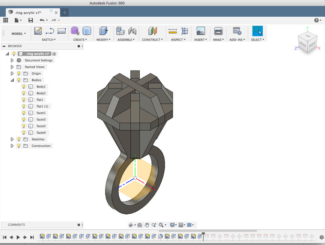
Task: Toggle visibility bulb of Origin folder
Action: (19, 73)
